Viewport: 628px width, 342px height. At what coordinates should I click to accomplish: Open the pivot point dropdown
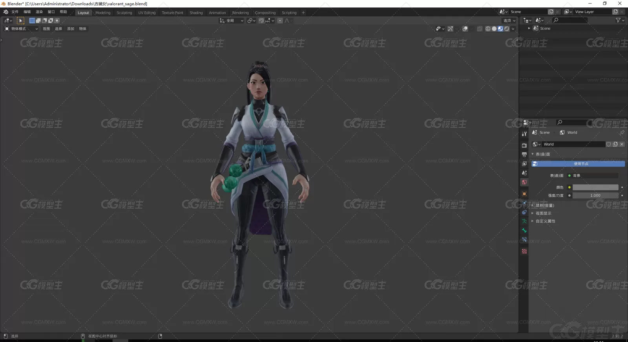pos(251,21)
